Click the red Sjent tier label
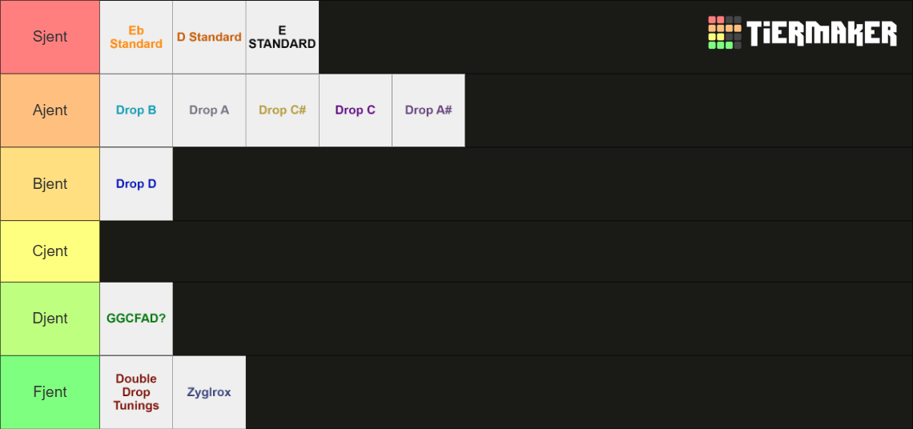This screenshot has height=429, width=913. tap(50, 38)
